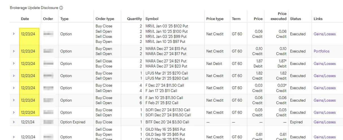Expand the MRVL put spread order row
The height and width of the screenshot is (140, 343).
pos(14,34)
